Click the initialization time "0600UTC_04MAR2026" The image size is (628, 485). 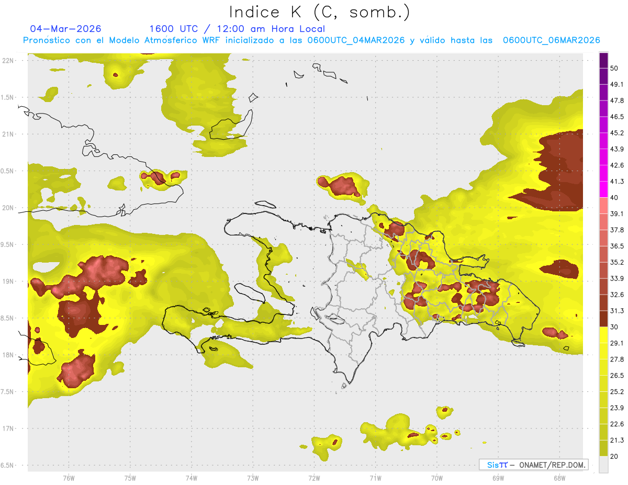(356, 40)
